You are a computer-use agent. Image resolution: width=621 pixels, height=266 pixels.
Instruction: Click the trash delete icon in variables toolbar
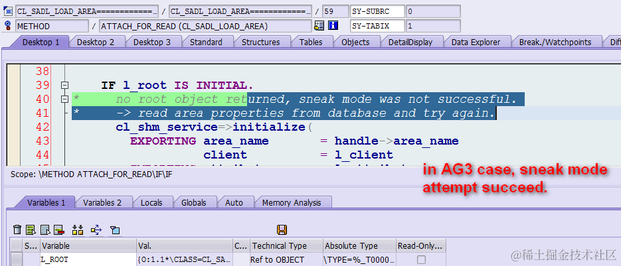17,230
